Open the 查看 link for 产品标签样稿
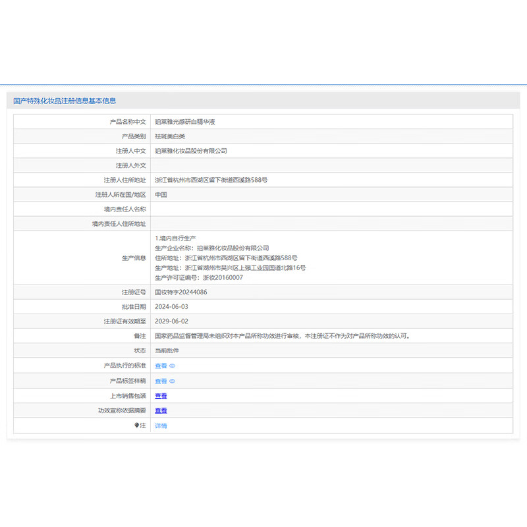The width and height of the screenshot is (527, 527). pos(161,381)
